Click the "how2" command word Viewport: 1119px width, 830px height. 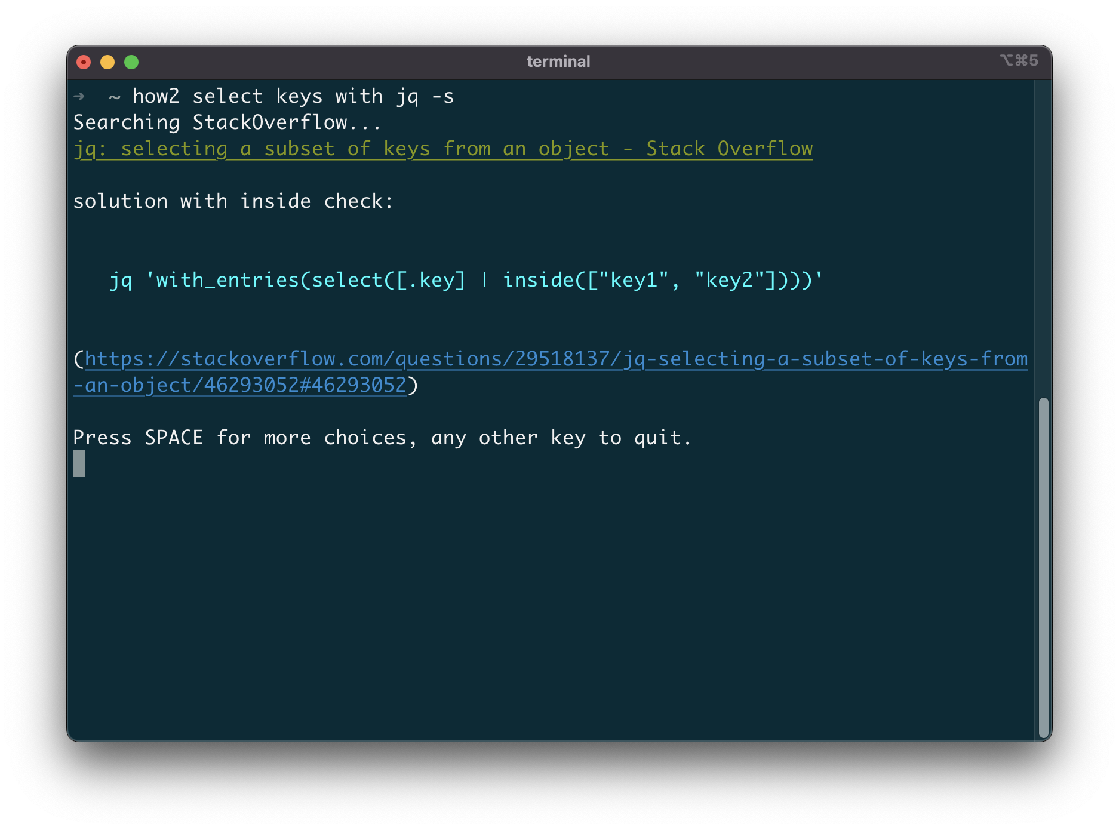point(156,96)
